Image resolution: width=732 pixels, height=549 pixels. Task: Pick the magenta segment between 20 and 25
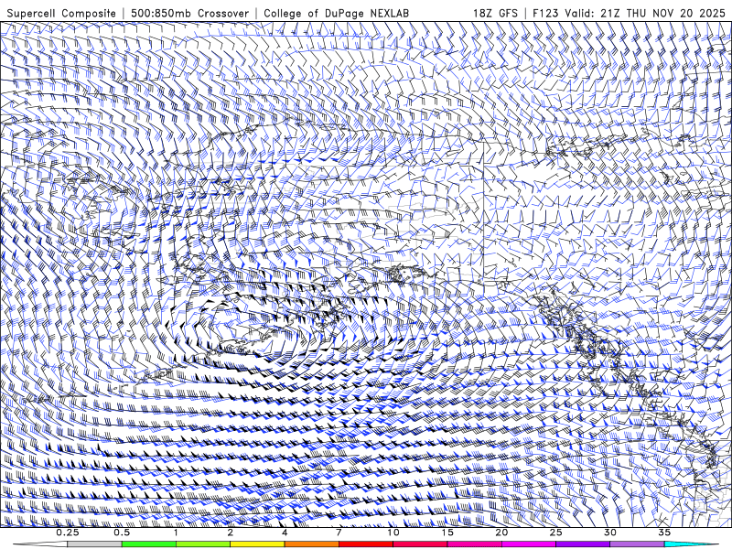click(x=529, y=544)
